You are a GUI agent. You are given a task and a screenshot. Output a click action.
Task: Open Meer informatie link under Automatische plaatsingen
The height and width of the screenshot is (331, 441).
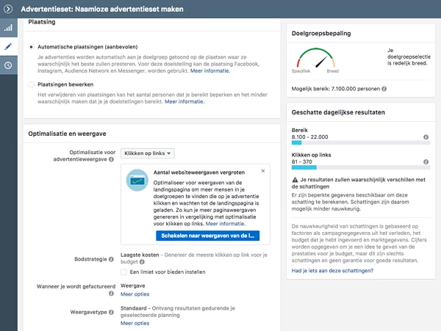coord(210,70)
